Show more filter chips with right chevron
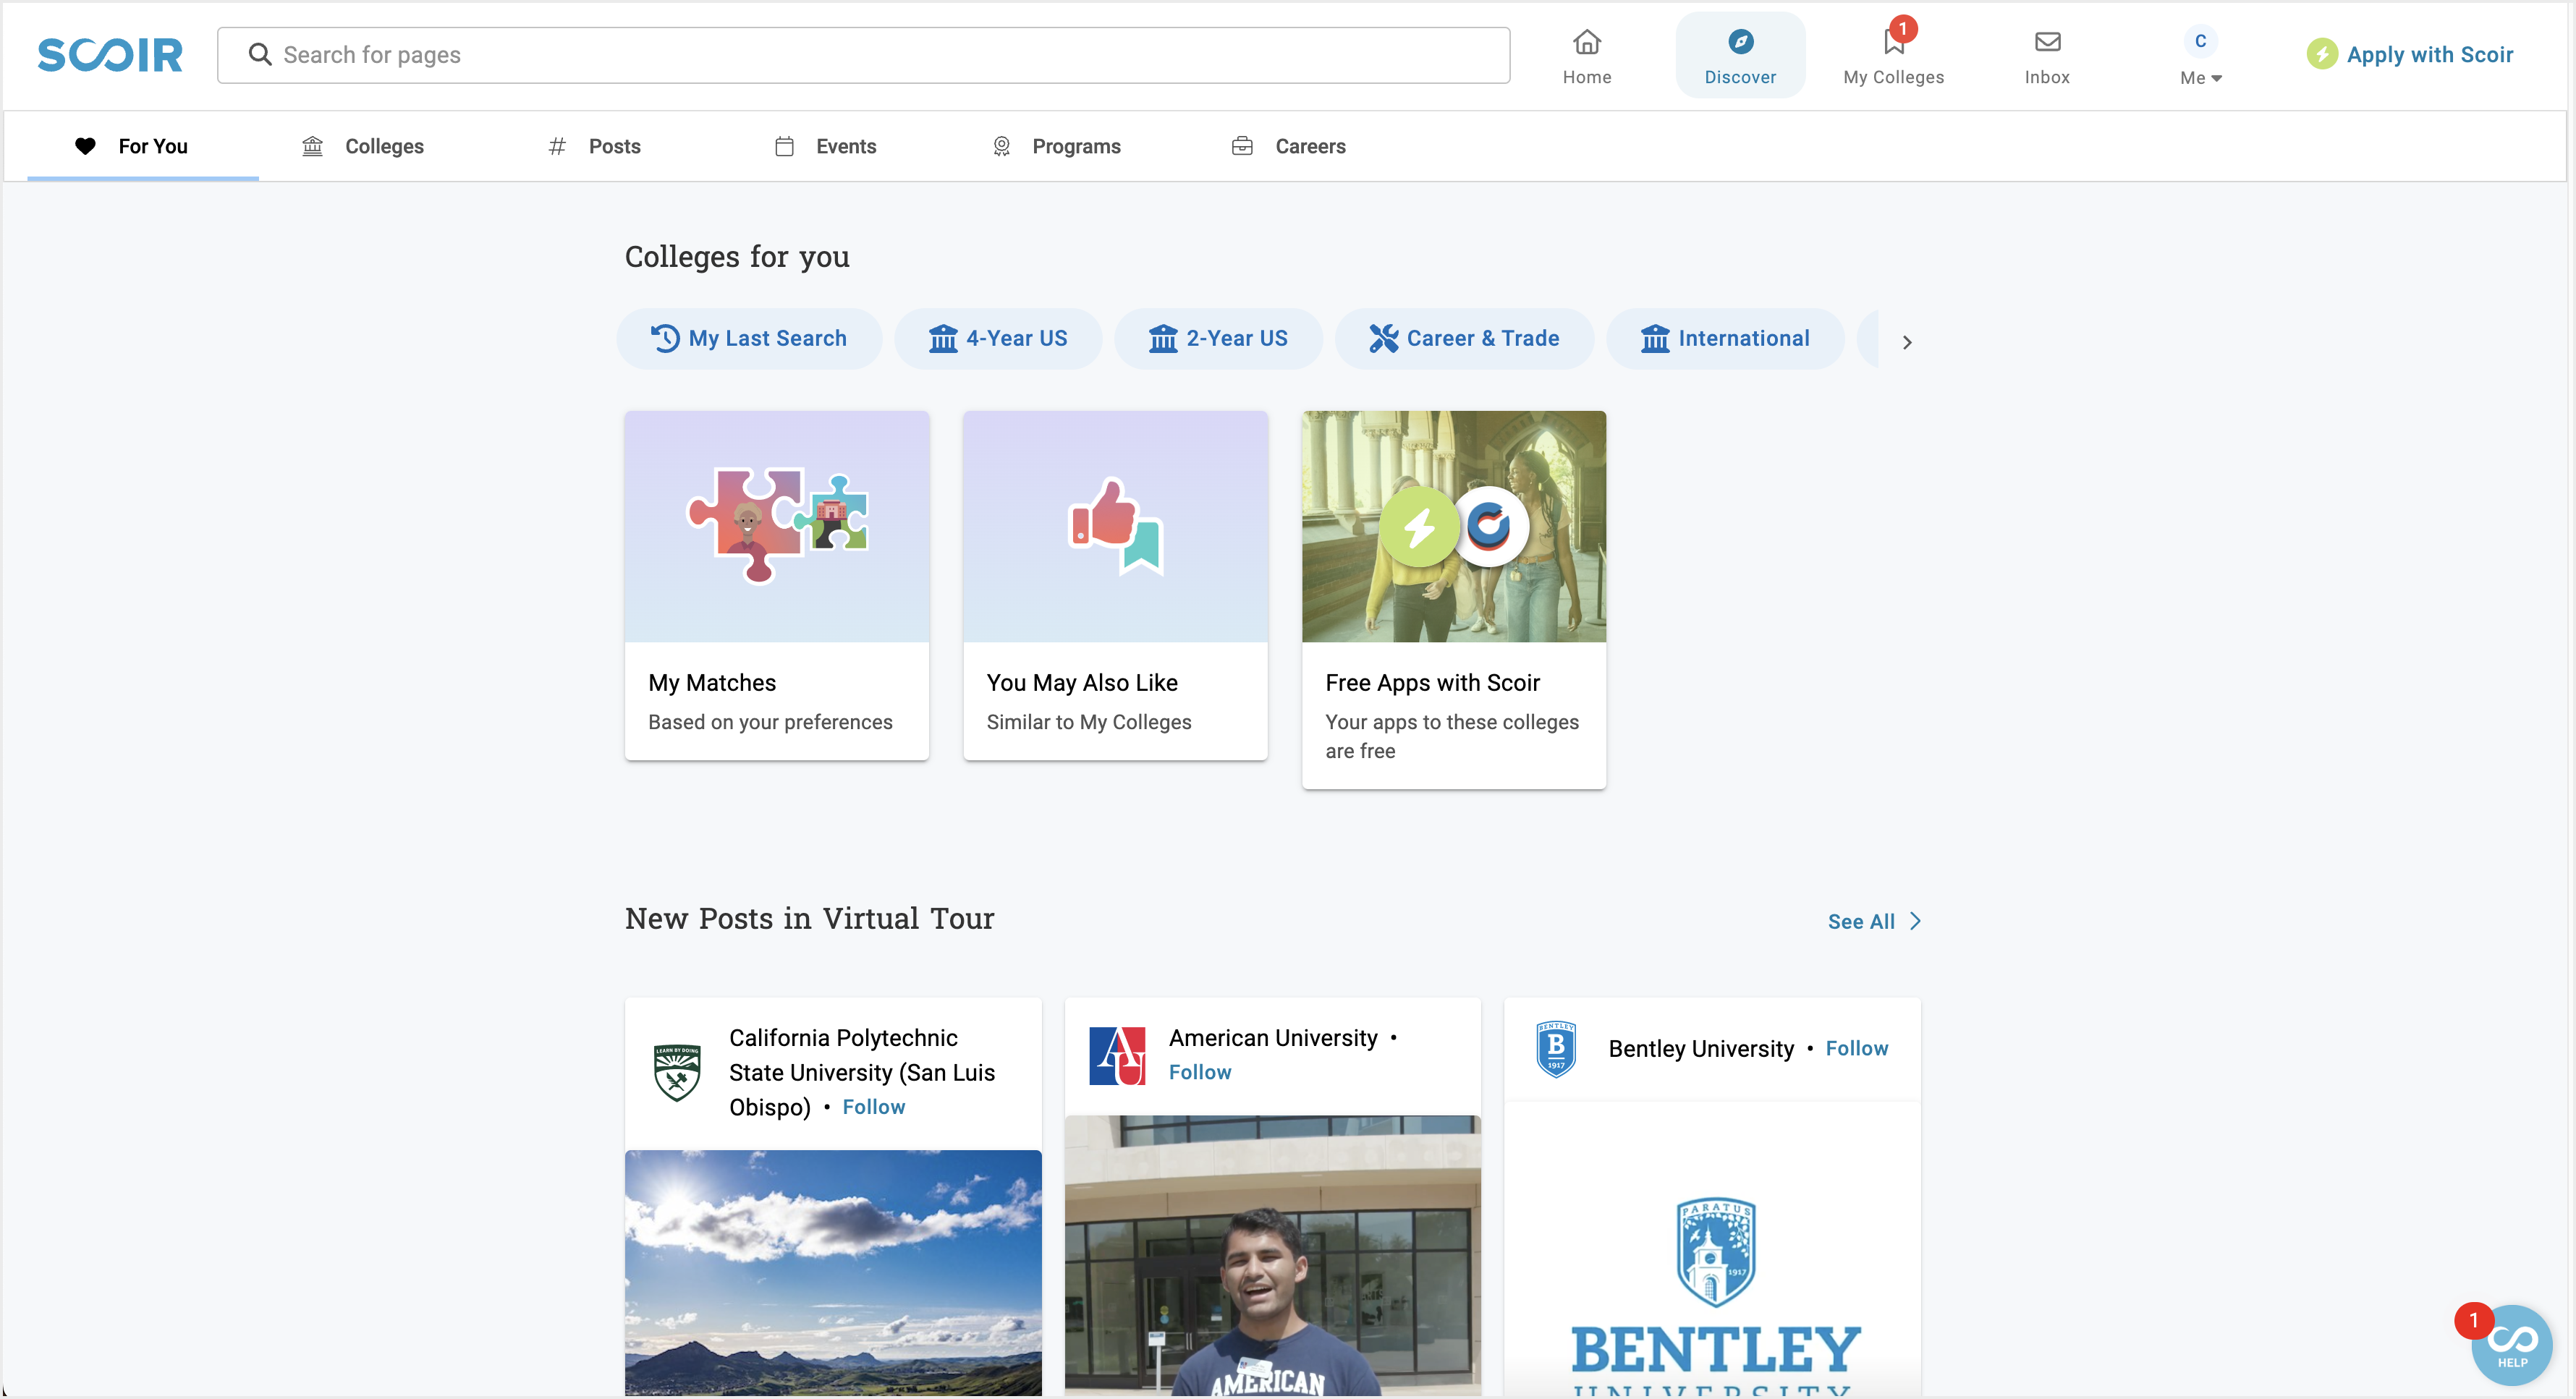The width and height of the screenshot is (2576, 1399). (1907, 342)
